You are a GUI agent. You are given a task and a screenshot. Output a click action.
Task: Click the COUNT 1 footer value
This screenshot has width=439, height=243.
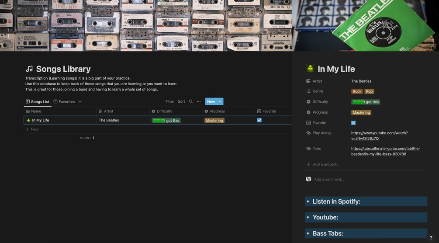point(87,138)
